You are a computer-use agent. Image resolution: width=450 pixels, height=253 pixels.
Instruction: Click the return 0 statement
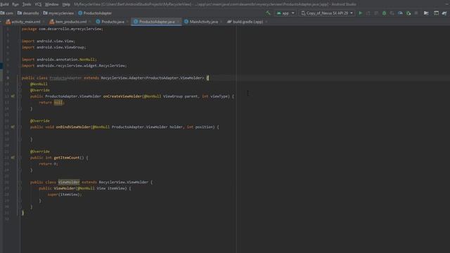pyautogui.click(x=49, y=164)
